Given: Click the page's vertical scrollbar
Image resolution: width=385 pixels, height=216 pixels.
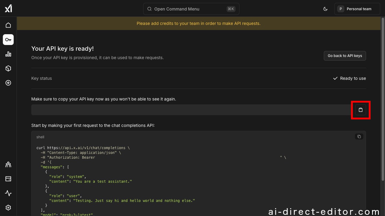Looking at the screenshot, I should [x=383, y=99].
